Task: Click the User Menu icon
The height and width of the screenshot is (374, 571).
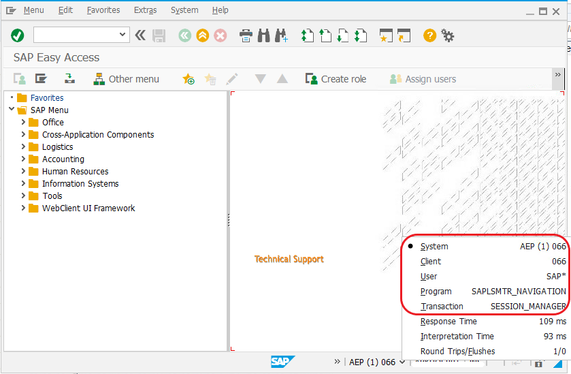Action: [20, 79]
